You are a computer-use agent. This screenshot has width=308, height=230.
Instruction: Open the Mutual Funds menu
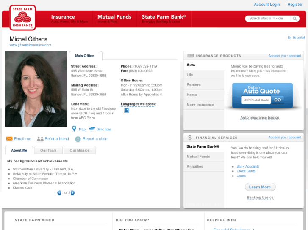click(x=114, y=19)
